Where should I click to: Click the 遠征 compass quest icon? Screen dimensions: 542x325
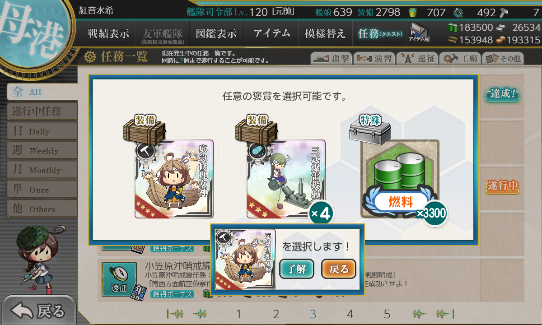pyautogui.click(x=119, y=279)
